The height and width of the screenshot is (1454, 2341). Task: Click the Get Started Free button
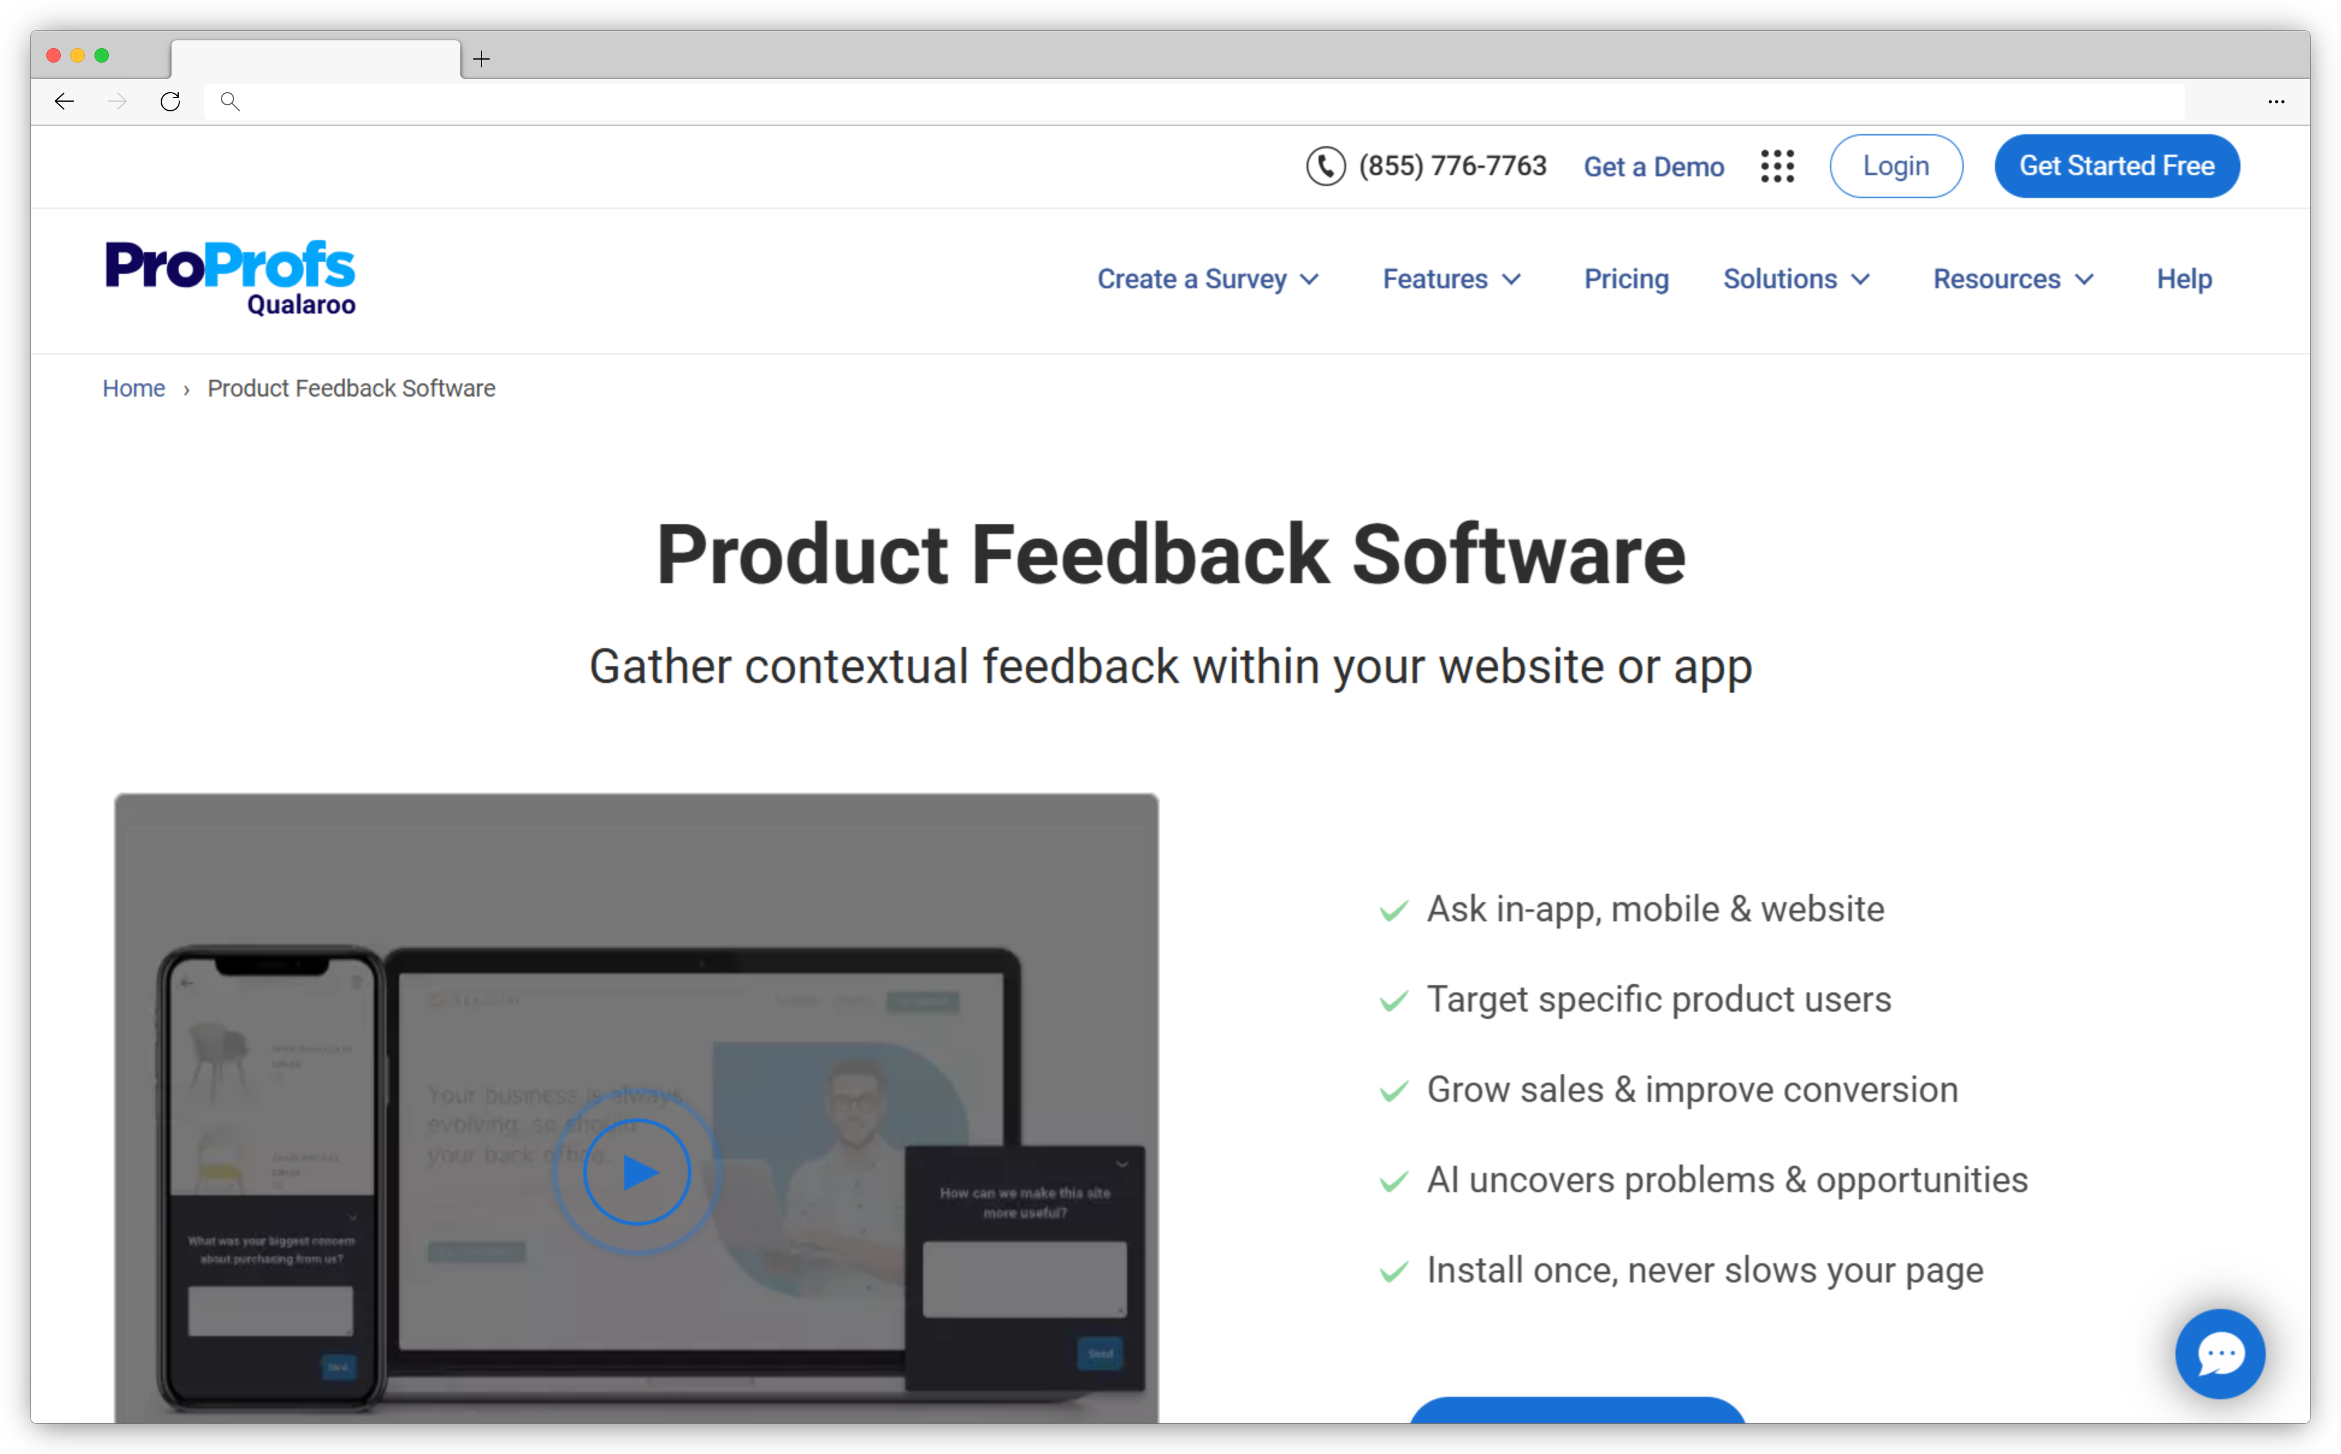coord(2117,166)
